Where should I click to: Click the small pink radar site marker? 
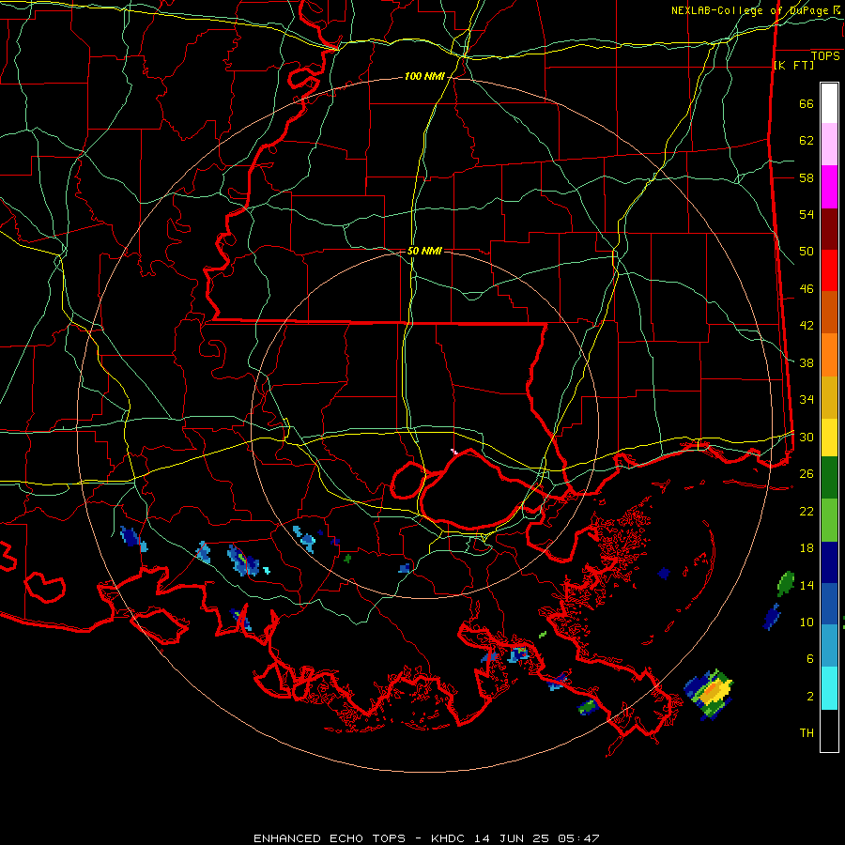click(454, 451)
